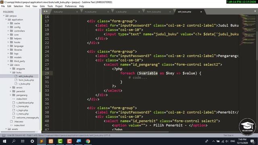Click the green Camtasia taskbar icon
Image resolution: width=258 pixels, height=145 pixels.
[x=60, y=141]
